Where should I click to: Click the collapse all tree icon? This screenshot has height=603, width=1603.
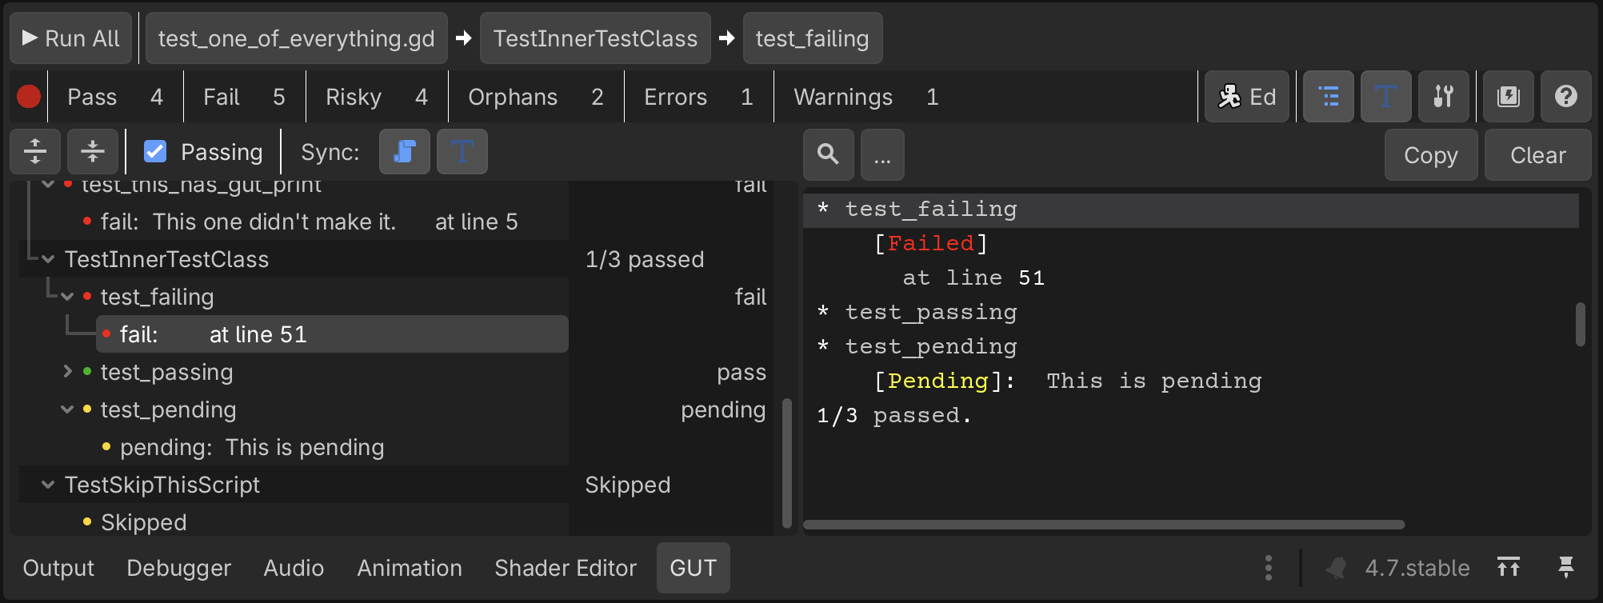click(x=93, y=151)
